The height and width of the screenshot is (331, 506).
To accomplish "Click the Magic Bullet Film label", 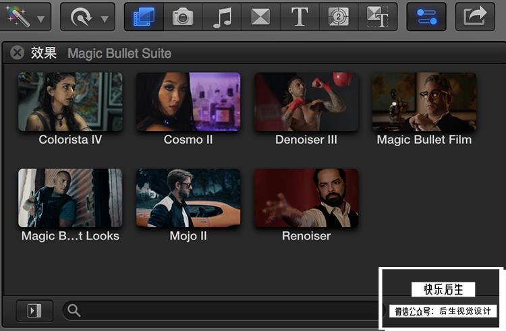I will point(424,140).
